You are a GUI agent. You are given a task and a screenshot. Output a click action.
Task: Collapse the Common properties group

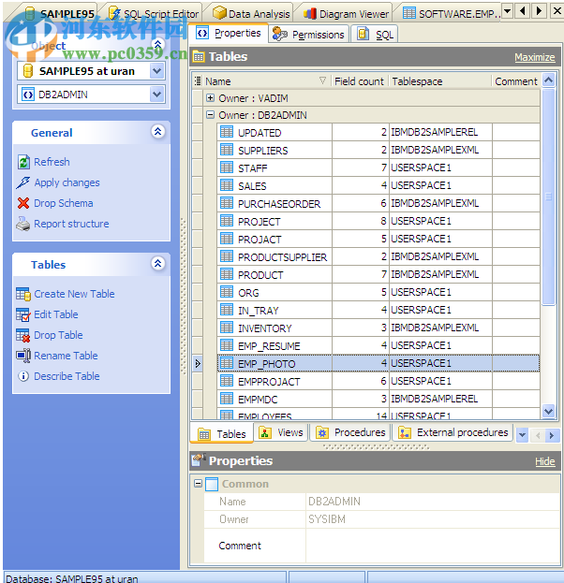pyautogui.click(x=198, y=484)
